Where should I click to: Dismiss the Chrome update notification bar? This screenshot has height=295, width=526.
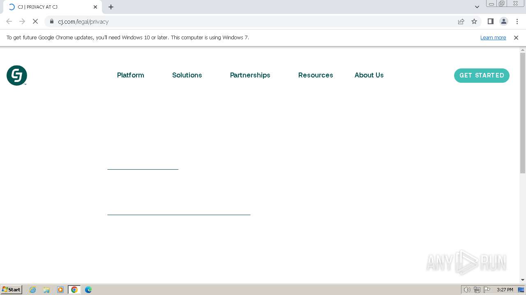pyautogui.click(x=516, y=38)
